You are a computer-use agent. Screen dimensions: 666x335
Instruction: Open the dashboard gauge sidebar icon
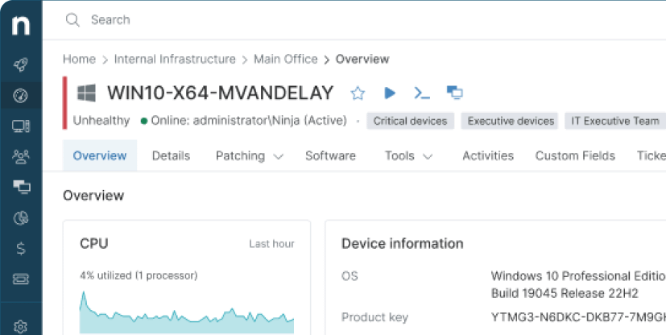click(x=21, y=96)
